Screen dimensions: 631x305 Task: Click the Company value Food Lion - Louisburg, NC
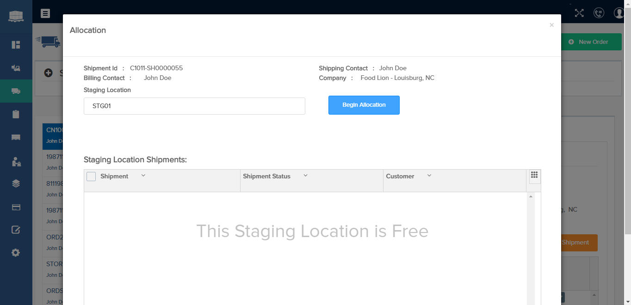(x=397, y=78)
